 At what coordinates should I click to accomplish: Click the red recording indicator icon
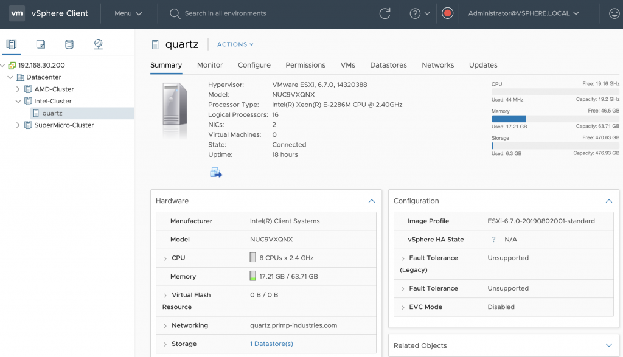[447, 13]
